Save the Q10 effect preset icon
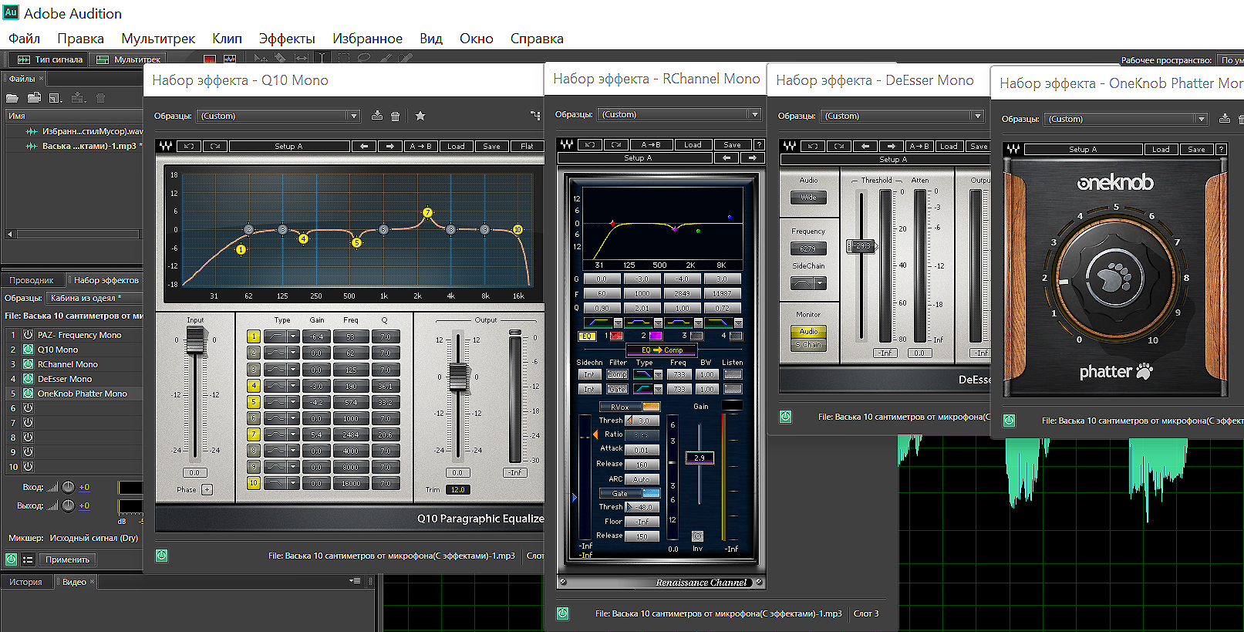 [376, 116]
